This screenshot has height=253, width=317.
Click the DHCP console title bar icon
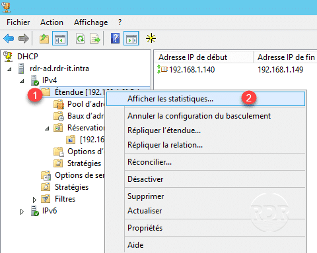[6, 7]
